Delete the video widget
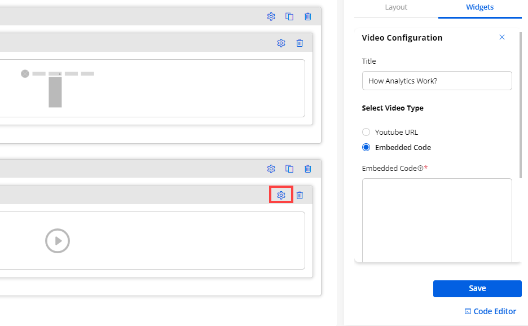Viewport: 528px width, 326px height. pyautogui.click(x=300, y=195)
